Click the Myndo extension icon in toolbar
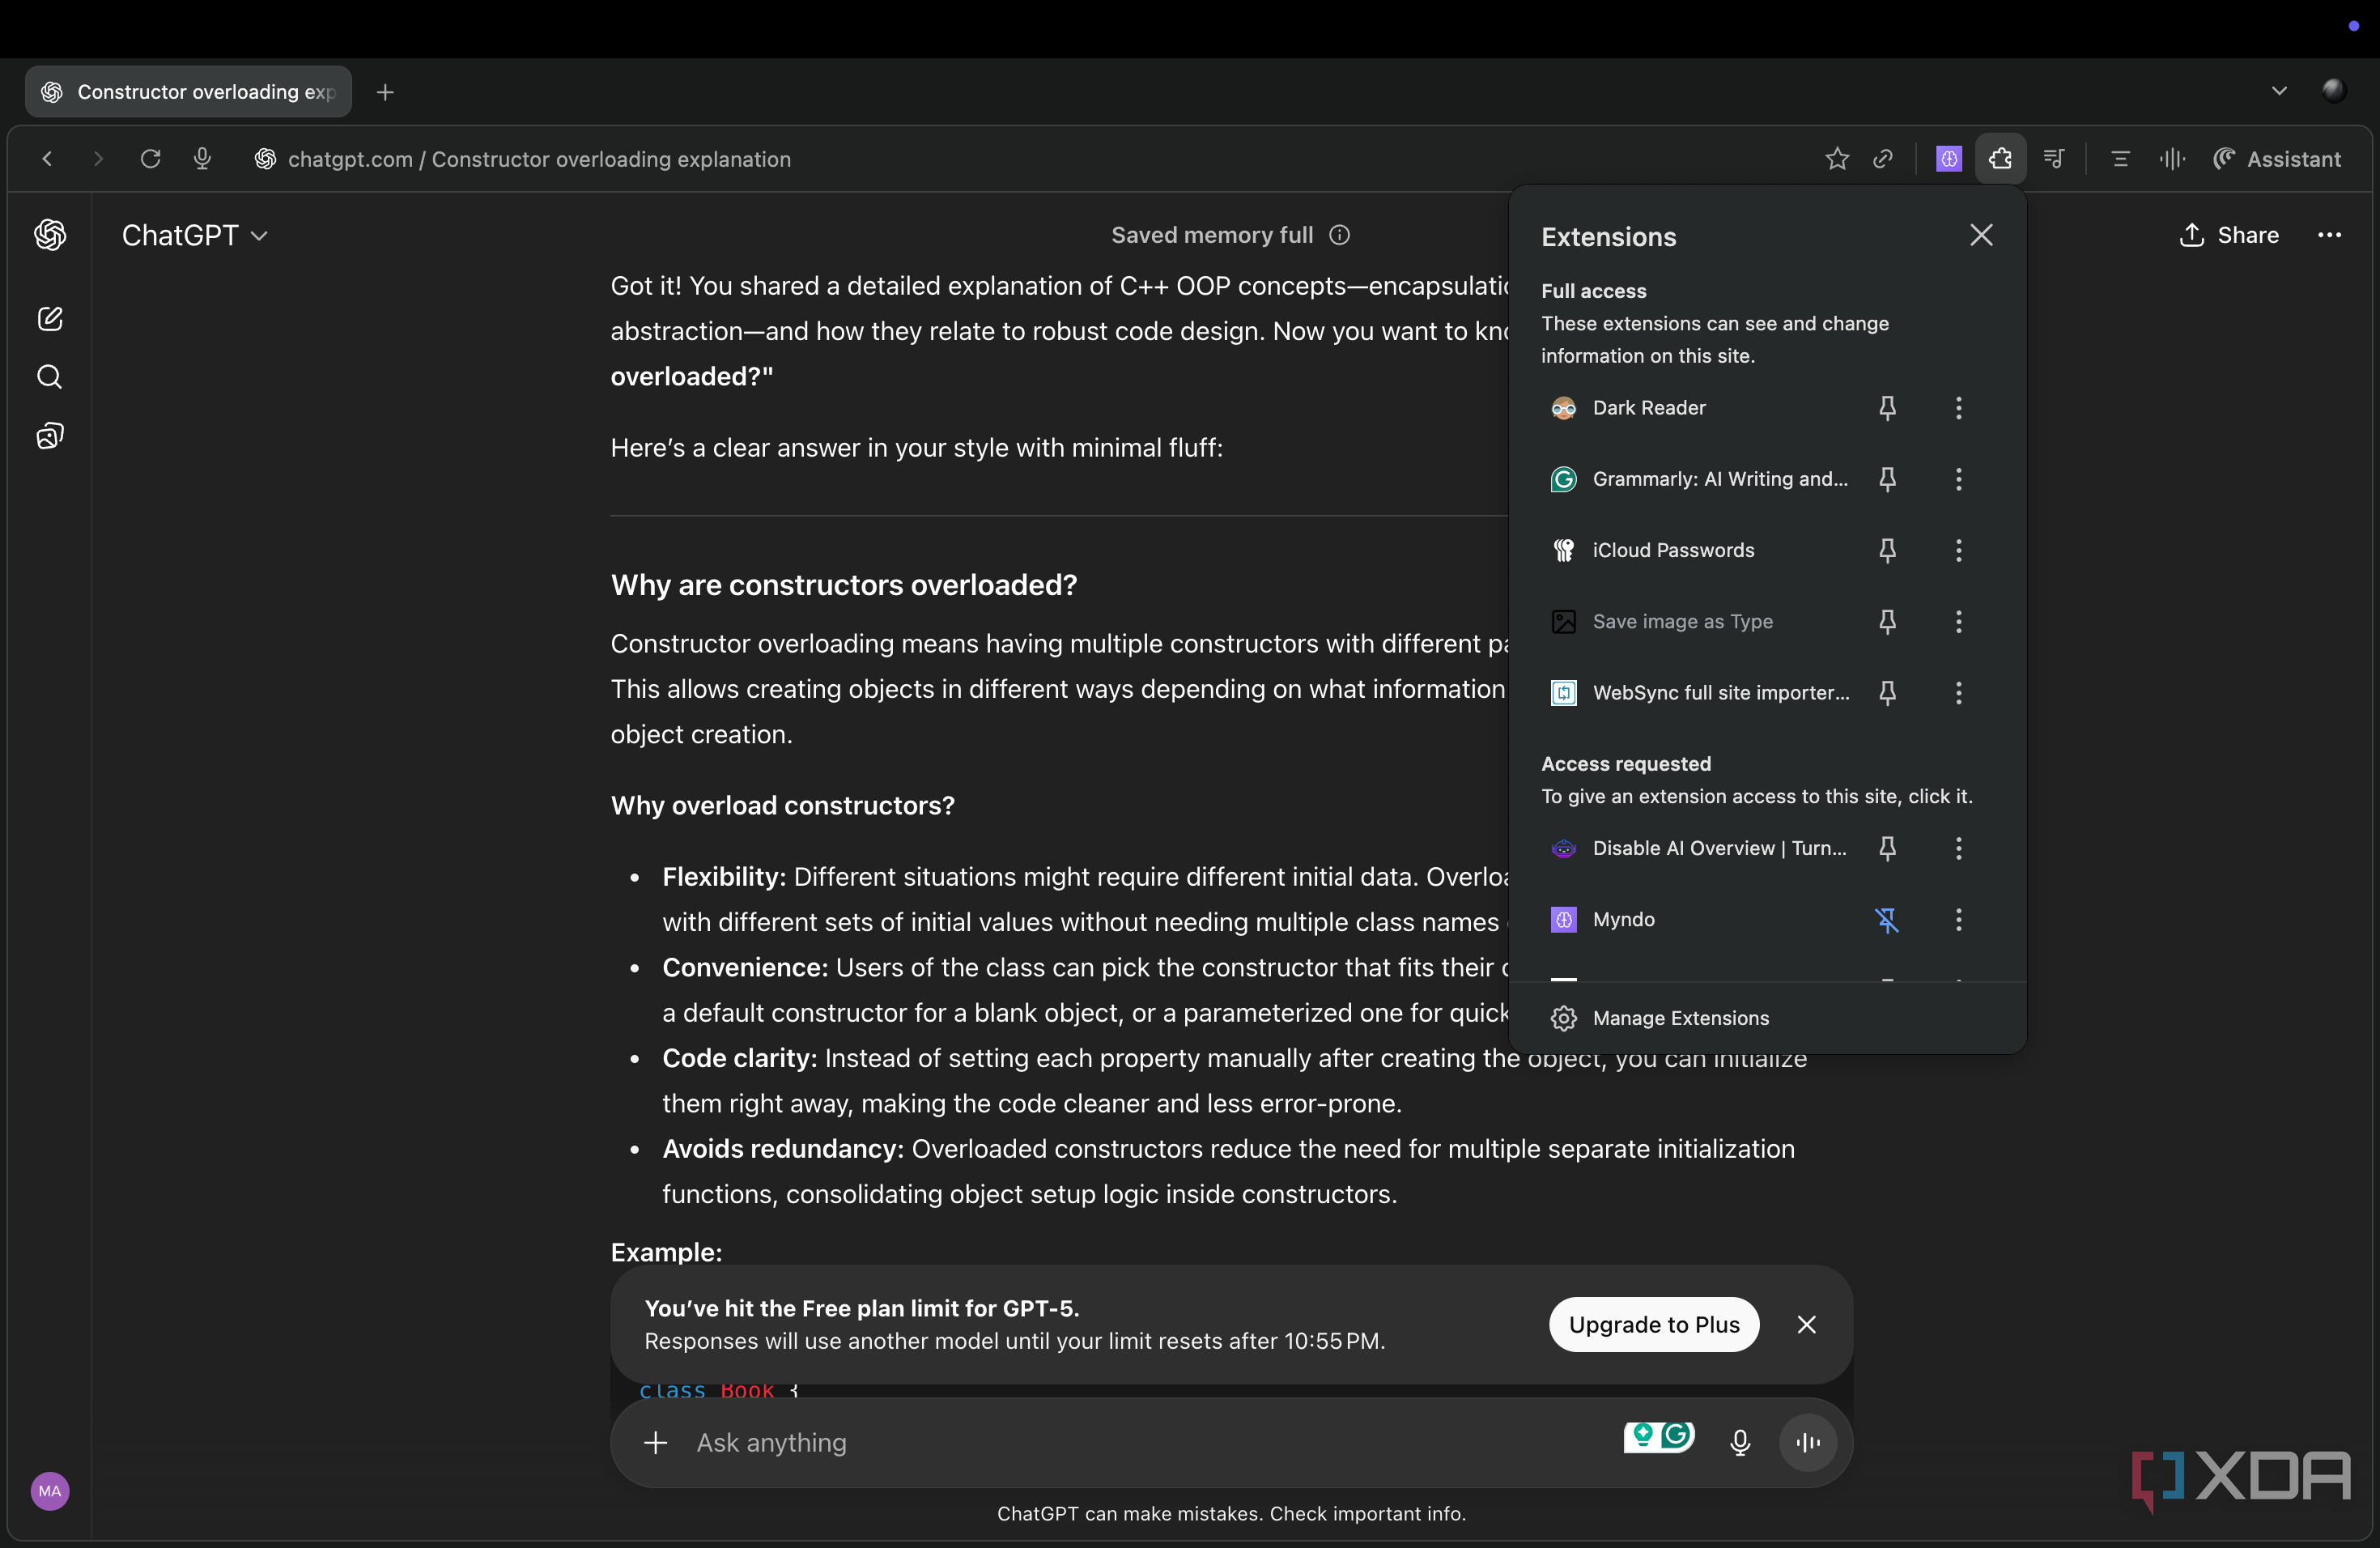The height and width of the screenshot is (1548, 2380). click(x=1948, y=159)
